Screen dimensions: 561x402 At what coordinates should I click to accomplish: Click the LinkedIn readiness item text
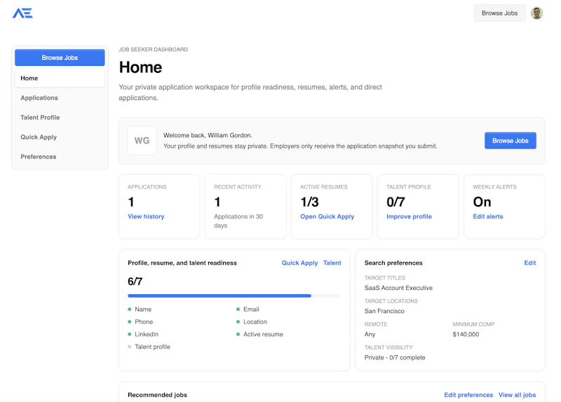[147, 335]
